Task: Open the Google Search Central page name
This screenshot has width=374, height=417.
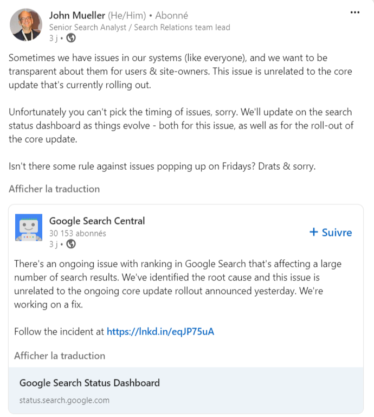Action: (x=97, y=221)
